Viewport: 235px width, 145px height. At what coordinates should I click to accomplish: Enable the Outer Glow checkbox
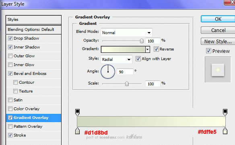[x=10, y=56]
